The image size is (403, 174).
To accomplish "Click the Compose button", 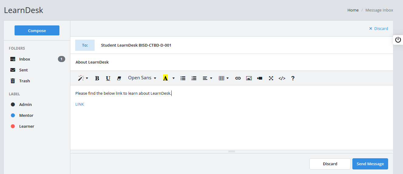I will click(37, 31).
